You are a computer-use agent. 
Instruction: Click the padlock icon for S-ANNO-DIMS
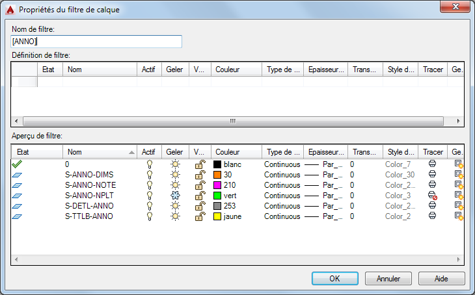(x=200, y=175)
